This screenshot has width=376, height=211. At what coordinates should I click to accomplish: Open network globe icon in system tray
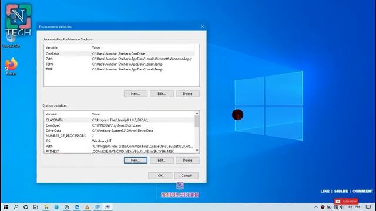pyautogui.click(x=335, y=207)
